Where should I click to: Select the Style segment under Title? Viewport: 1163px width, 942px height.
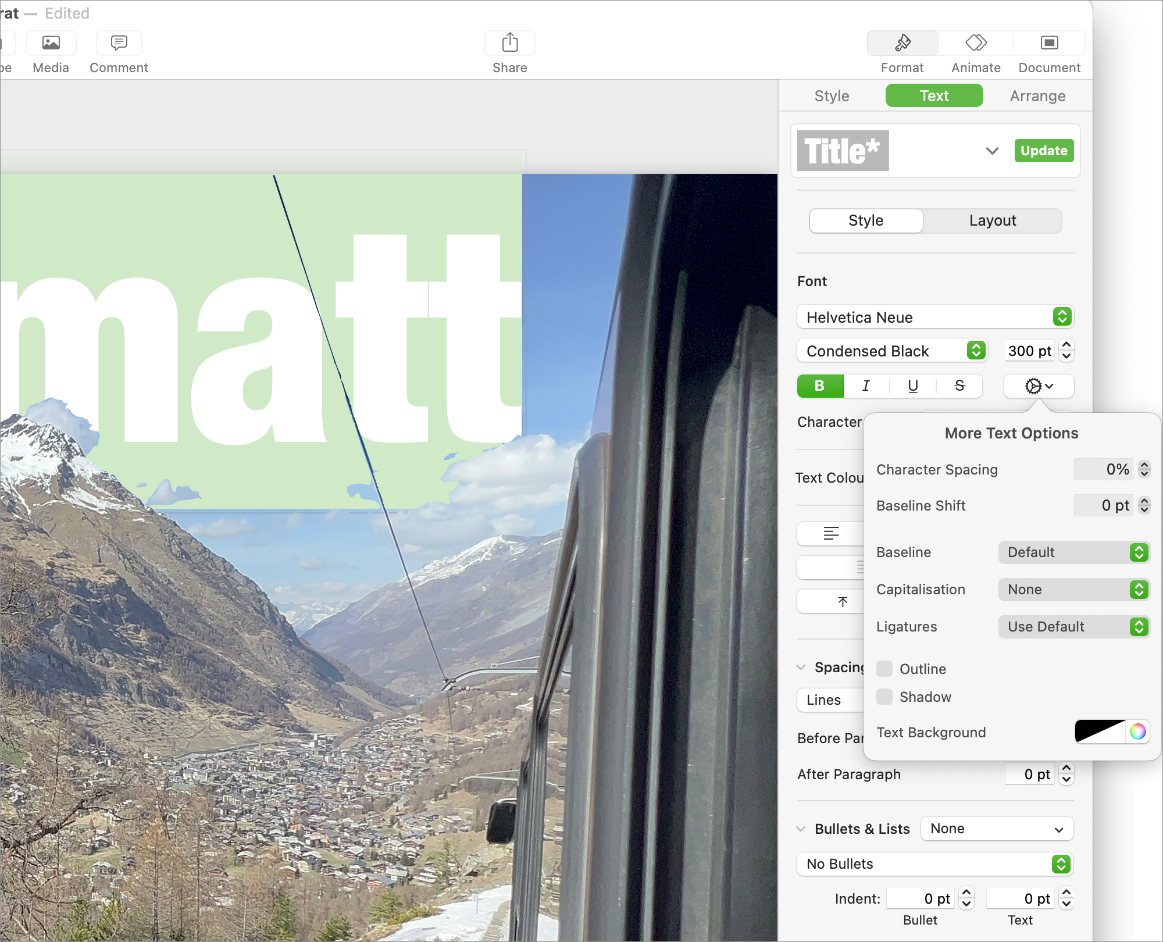(x=866, y=221)
